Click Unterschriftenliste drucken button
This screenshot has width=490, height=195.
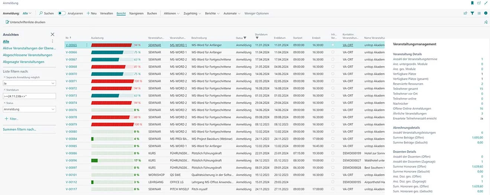pos(26,22)
